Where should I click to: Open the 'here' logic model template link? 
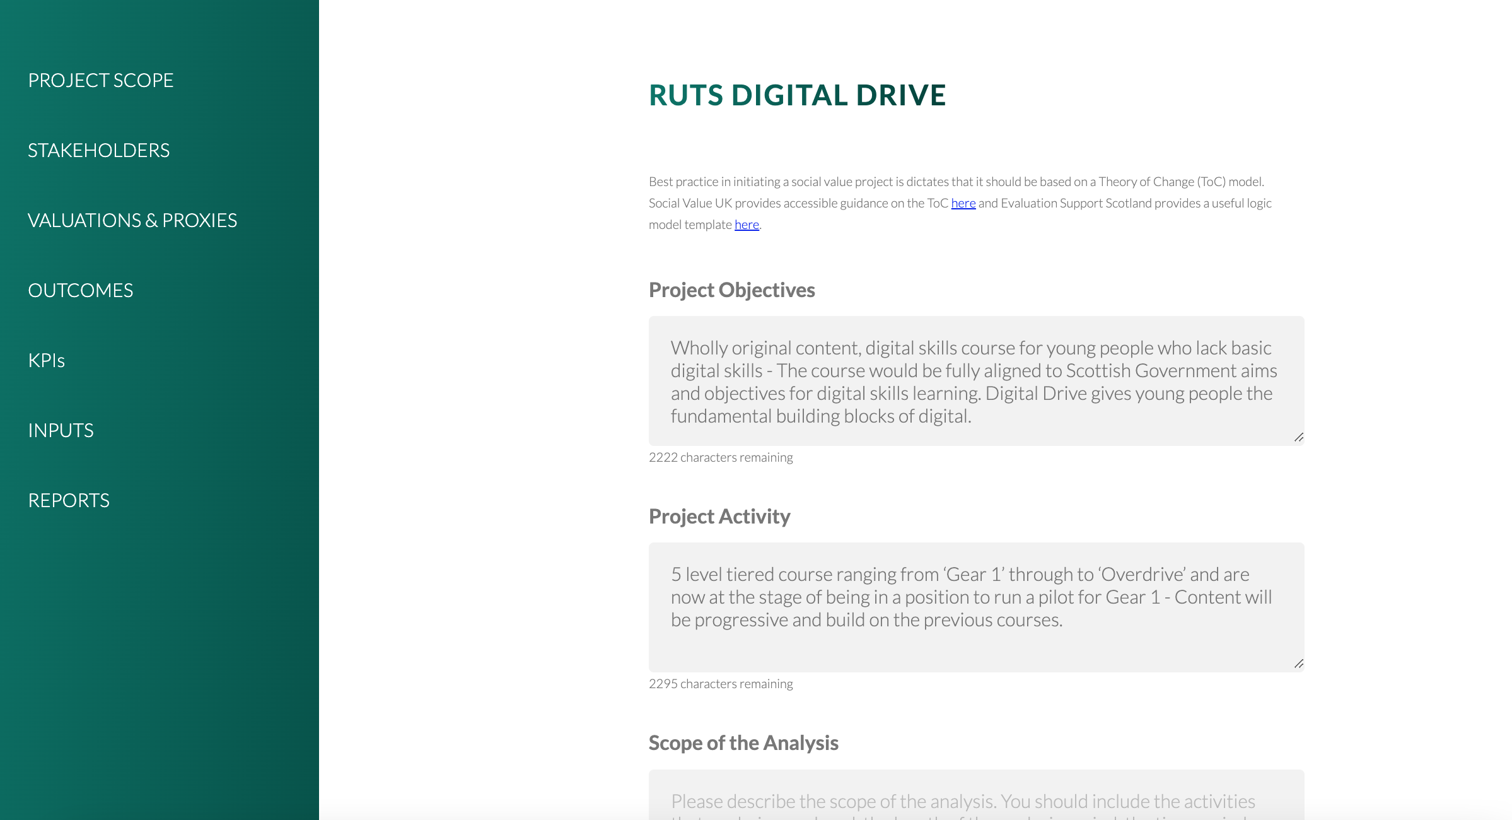point(747,225)
